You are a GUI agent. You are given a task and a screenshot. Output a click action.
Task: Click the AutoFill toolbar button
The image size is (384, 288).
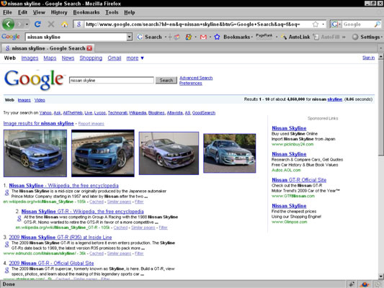[x=327, y=37]
